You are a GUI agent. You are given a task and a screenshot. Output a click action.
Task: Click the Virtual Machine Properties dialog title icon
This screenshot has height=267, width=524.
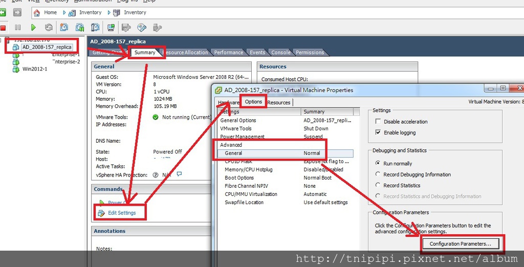click(219, 90)
